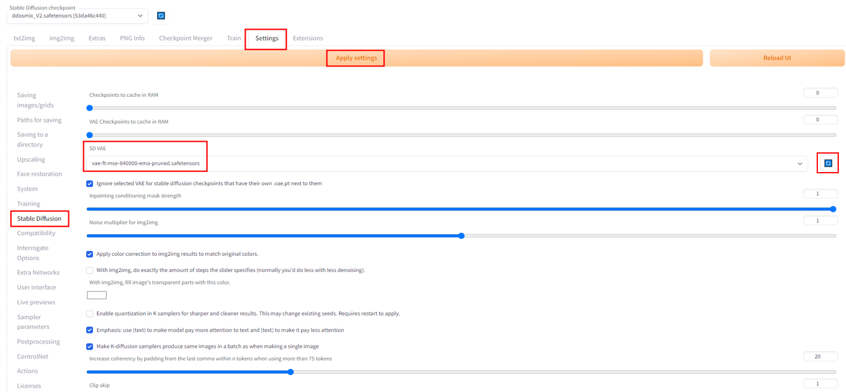Image resolution: width=846 pixels, height=392 pixels.
Task: Adjust Noise multiplier for img2img slider
Action: tap(461, 235)
